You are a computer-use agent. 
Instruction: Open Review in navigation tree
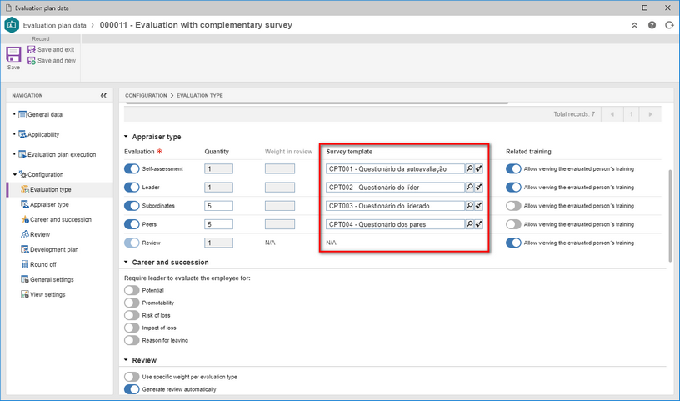tap(35, 234)
